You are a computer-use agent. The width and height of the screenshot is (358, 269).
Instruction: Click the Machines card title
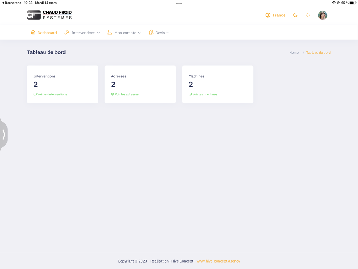pyautogui.click(x=196, y=76)
